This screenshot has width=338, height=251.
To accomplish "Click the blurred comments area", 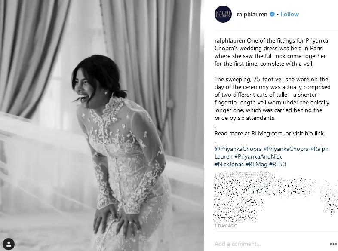I will [x=276, y=196].
